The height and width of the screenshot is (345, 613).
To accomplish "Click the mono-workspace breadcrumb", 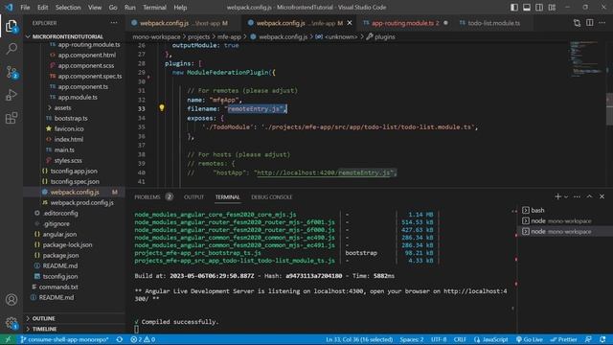I will [156, 36].
